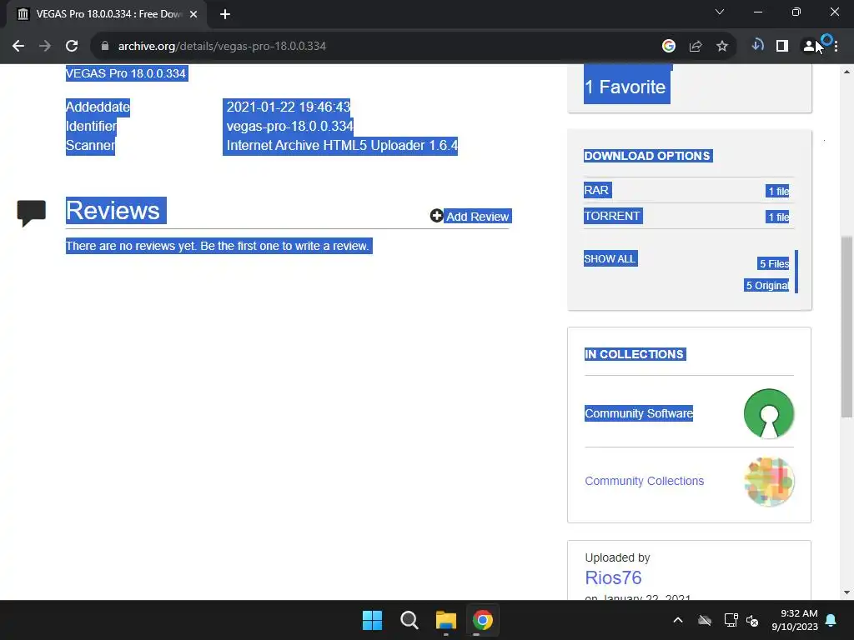Open Chrome's three-dot menu
This screenshot has height=640, width=854.
[x=836, y=47]
